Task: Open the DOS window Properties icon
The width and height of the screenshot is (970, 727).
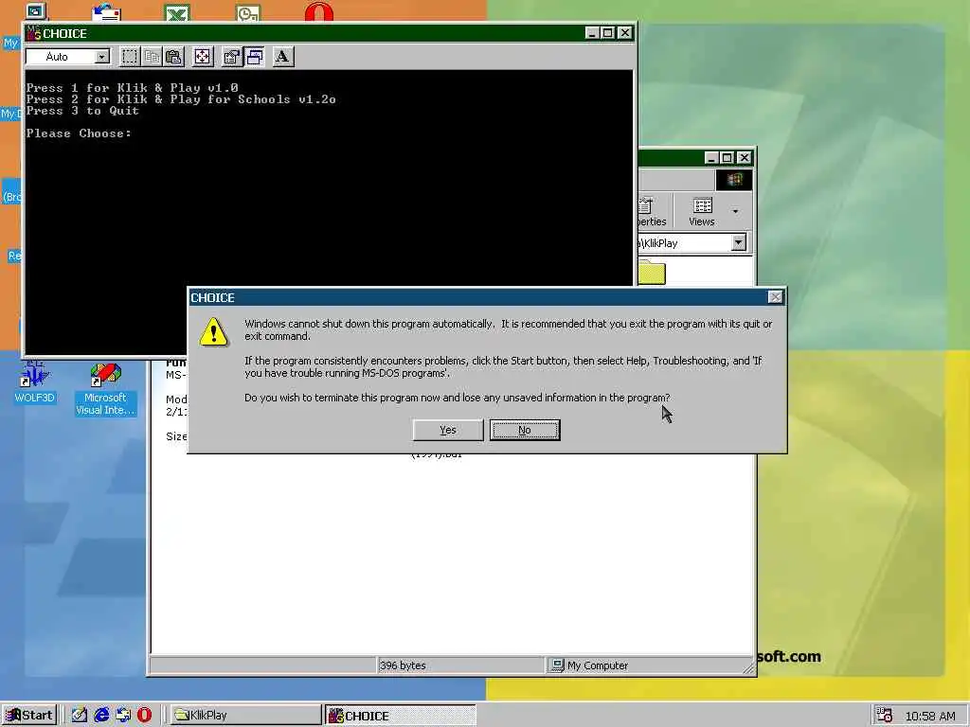Action: 231,57
